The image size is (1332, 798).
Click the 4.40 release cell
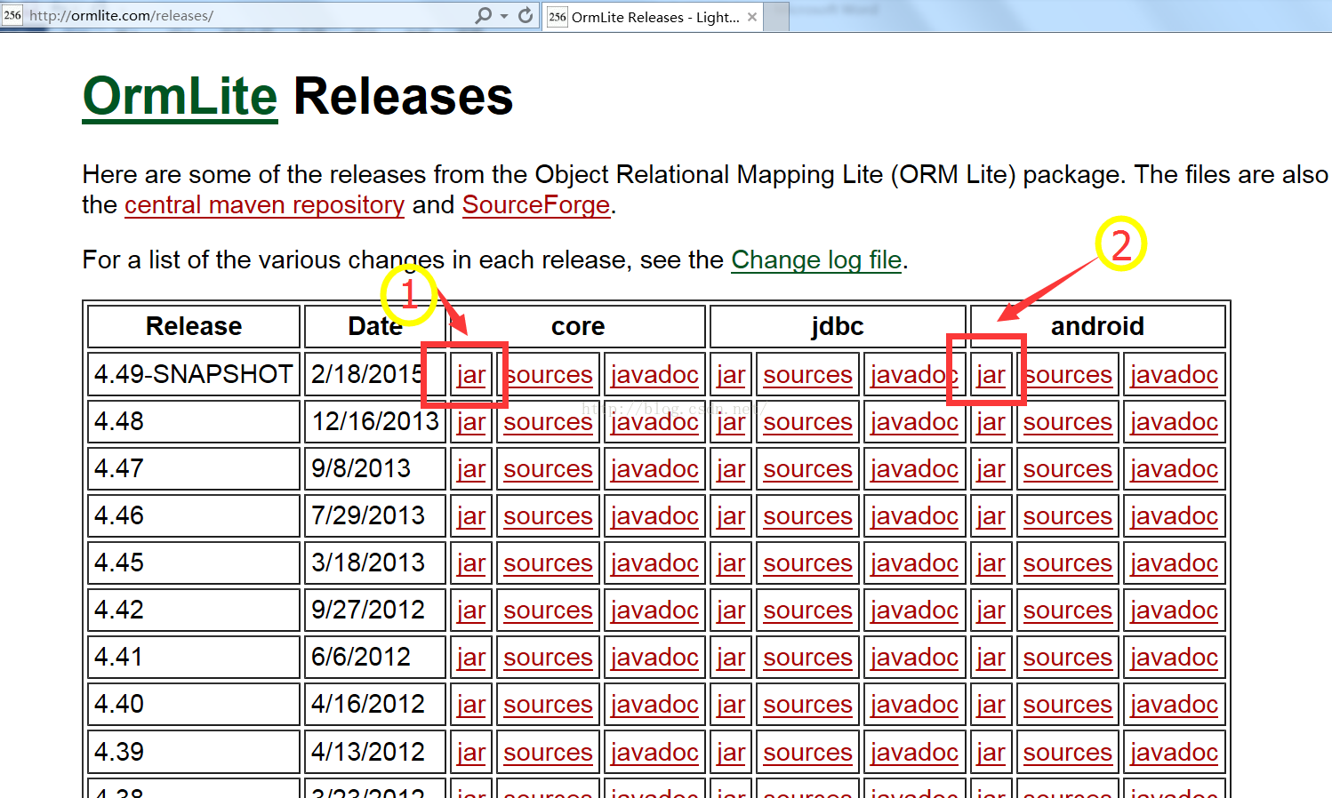[194, 704]
